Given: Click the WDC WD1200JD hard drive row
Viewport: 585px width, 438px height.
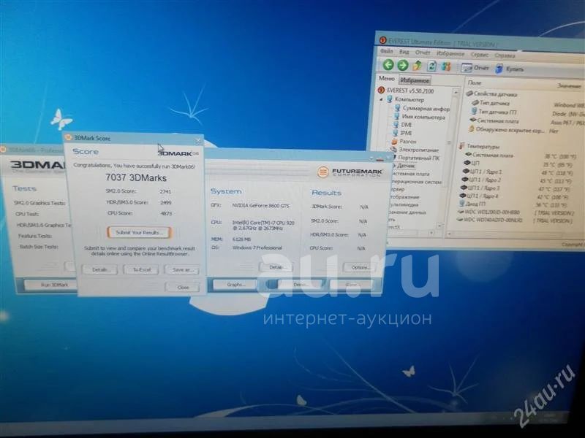Looking at the screenshot, I should (515, 212).
